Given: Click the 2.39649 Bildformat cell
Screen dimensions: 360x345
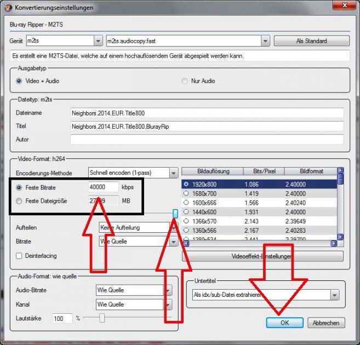Looking at the screenshot, I should pyautogui.click(x=295, y=221).
